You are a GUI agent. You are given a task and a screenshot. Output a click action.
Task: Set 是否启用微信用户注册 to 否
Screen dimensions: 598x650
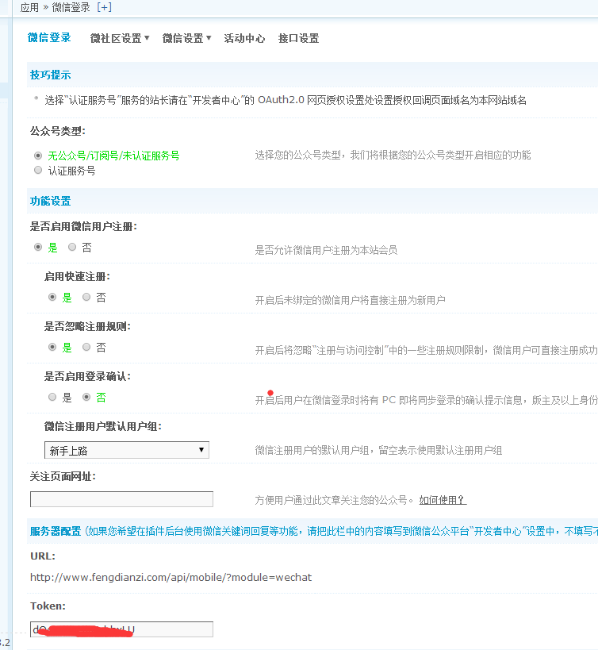[x=72, y=248]
